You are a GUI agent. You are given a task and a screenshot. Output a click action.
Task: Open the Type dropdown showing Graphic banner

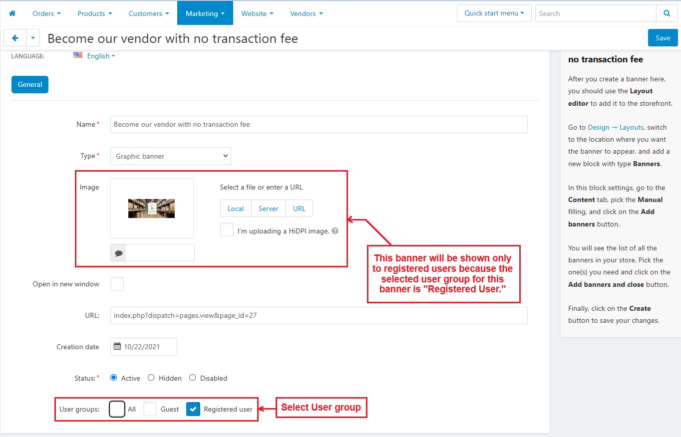(x=170, y=156)
